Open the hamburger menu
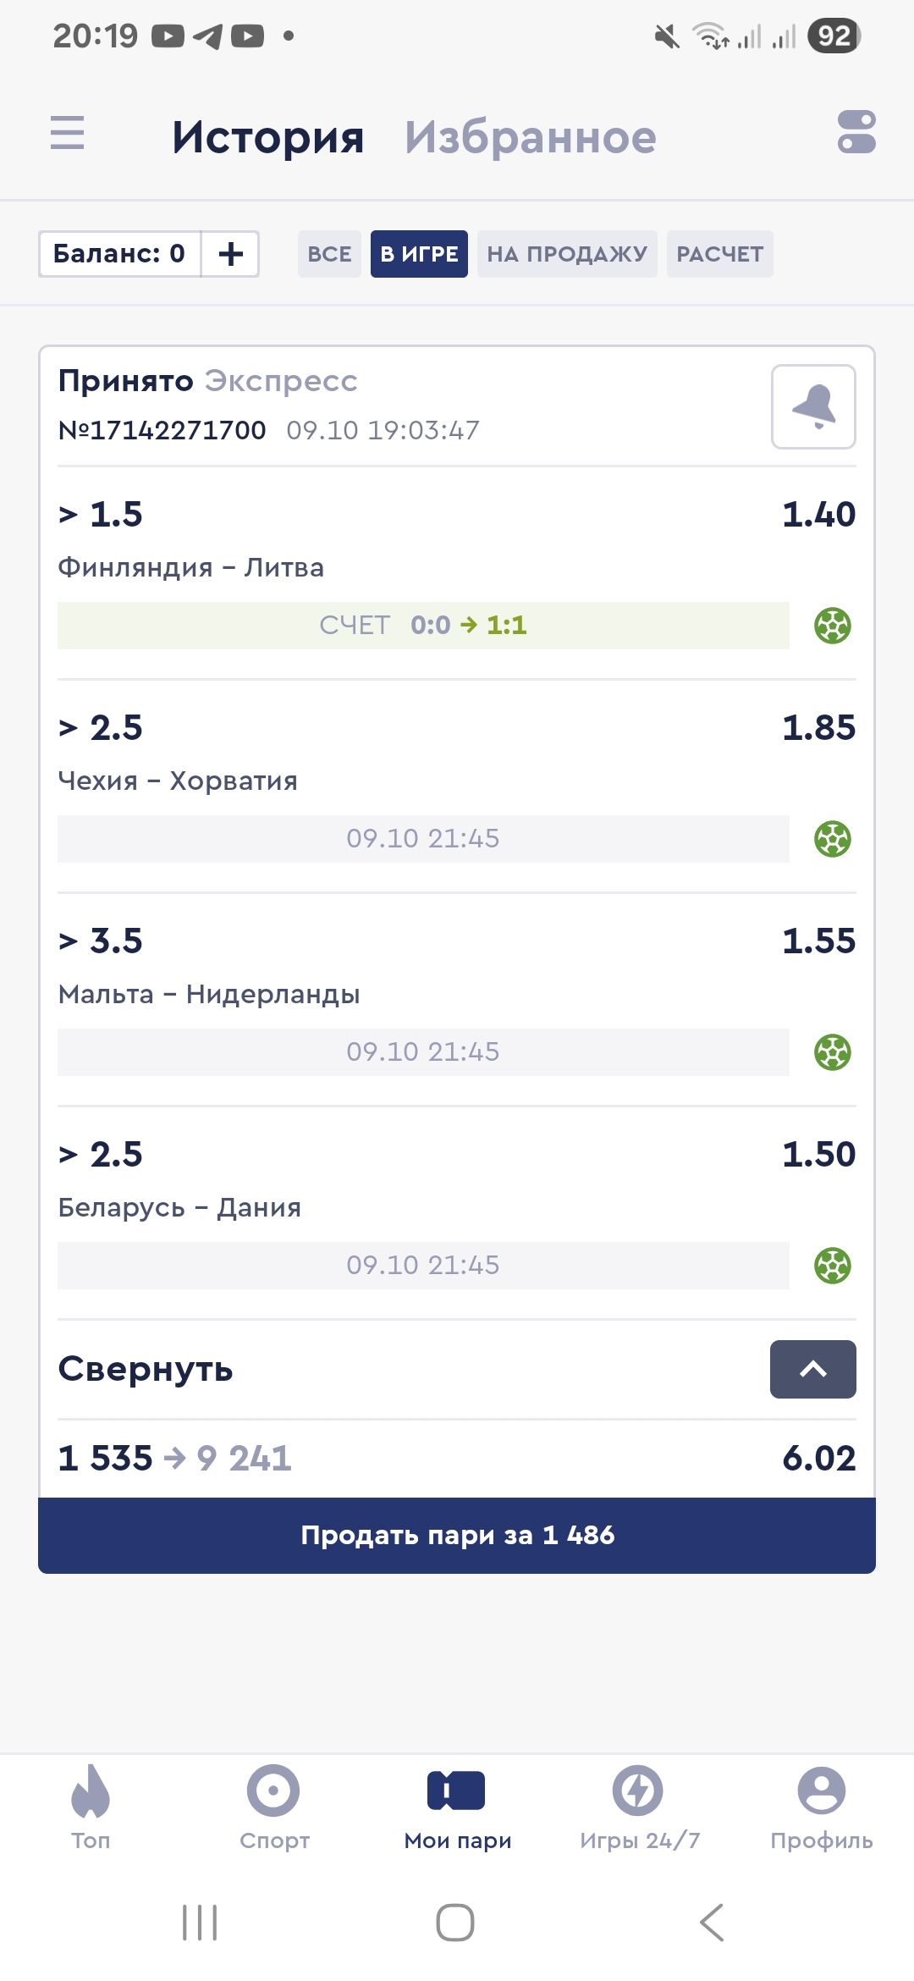914x1981 pixels. coord(68,134)
